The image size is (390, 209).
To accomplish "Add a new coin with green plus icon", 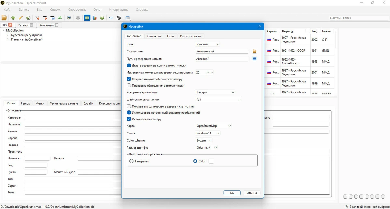I will (13, 18).
